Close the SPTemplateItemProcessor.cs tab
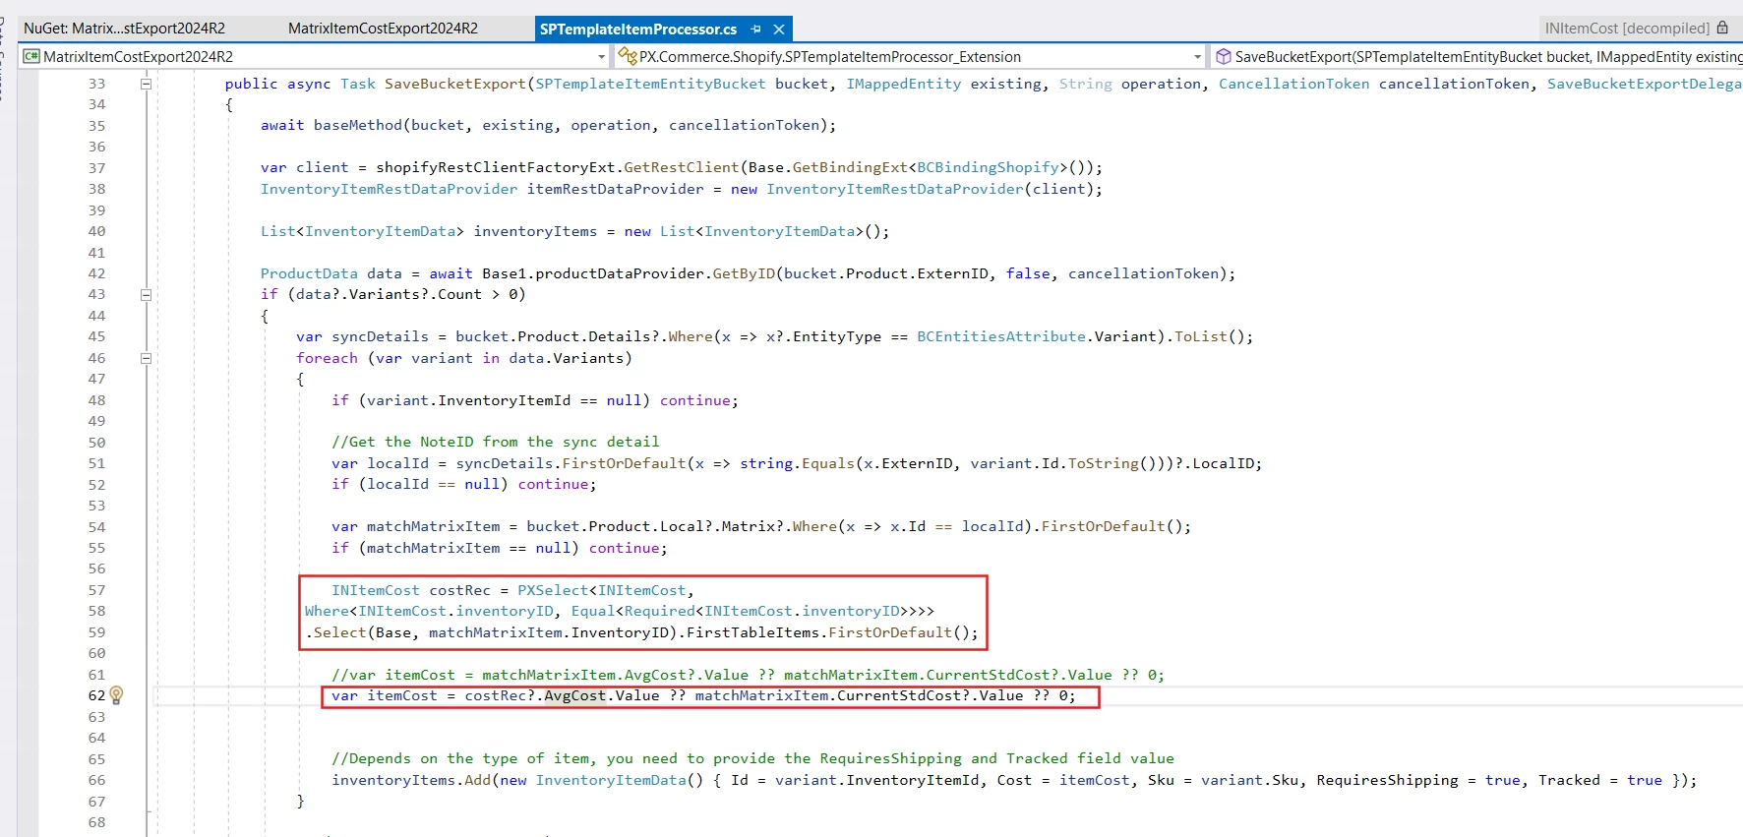The image size is (1743, 837). 779,30
